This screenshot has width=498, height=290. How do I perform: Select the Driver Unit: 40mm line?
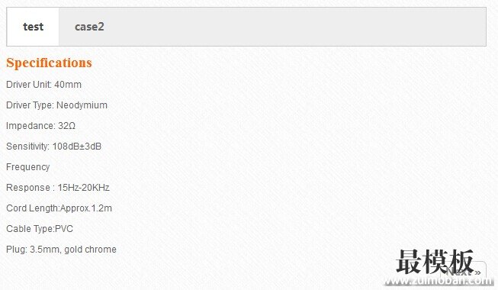(x=43, y=85)
